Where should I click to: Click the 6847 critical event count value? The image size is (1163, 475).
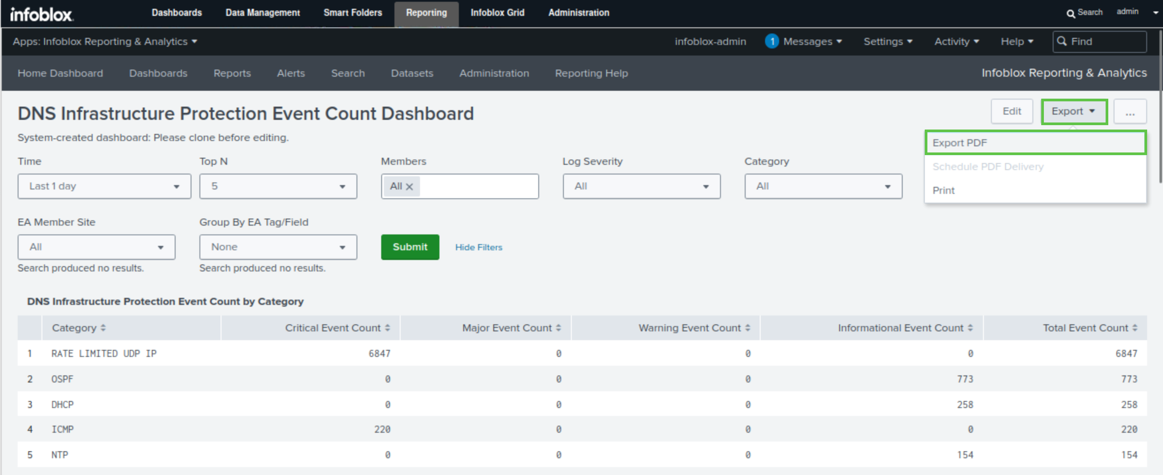click(379, 354)
